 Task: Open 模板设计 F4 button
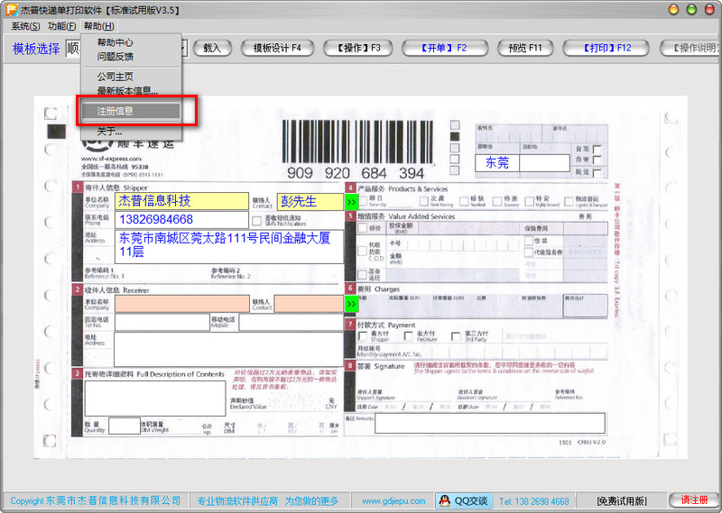pos(277,48)
